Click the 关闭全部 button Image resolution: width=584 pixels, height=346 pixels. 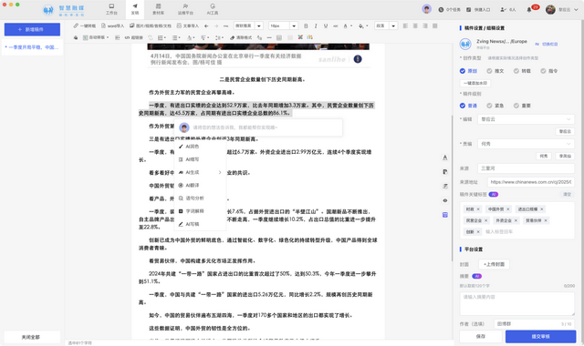coord(32,337)
